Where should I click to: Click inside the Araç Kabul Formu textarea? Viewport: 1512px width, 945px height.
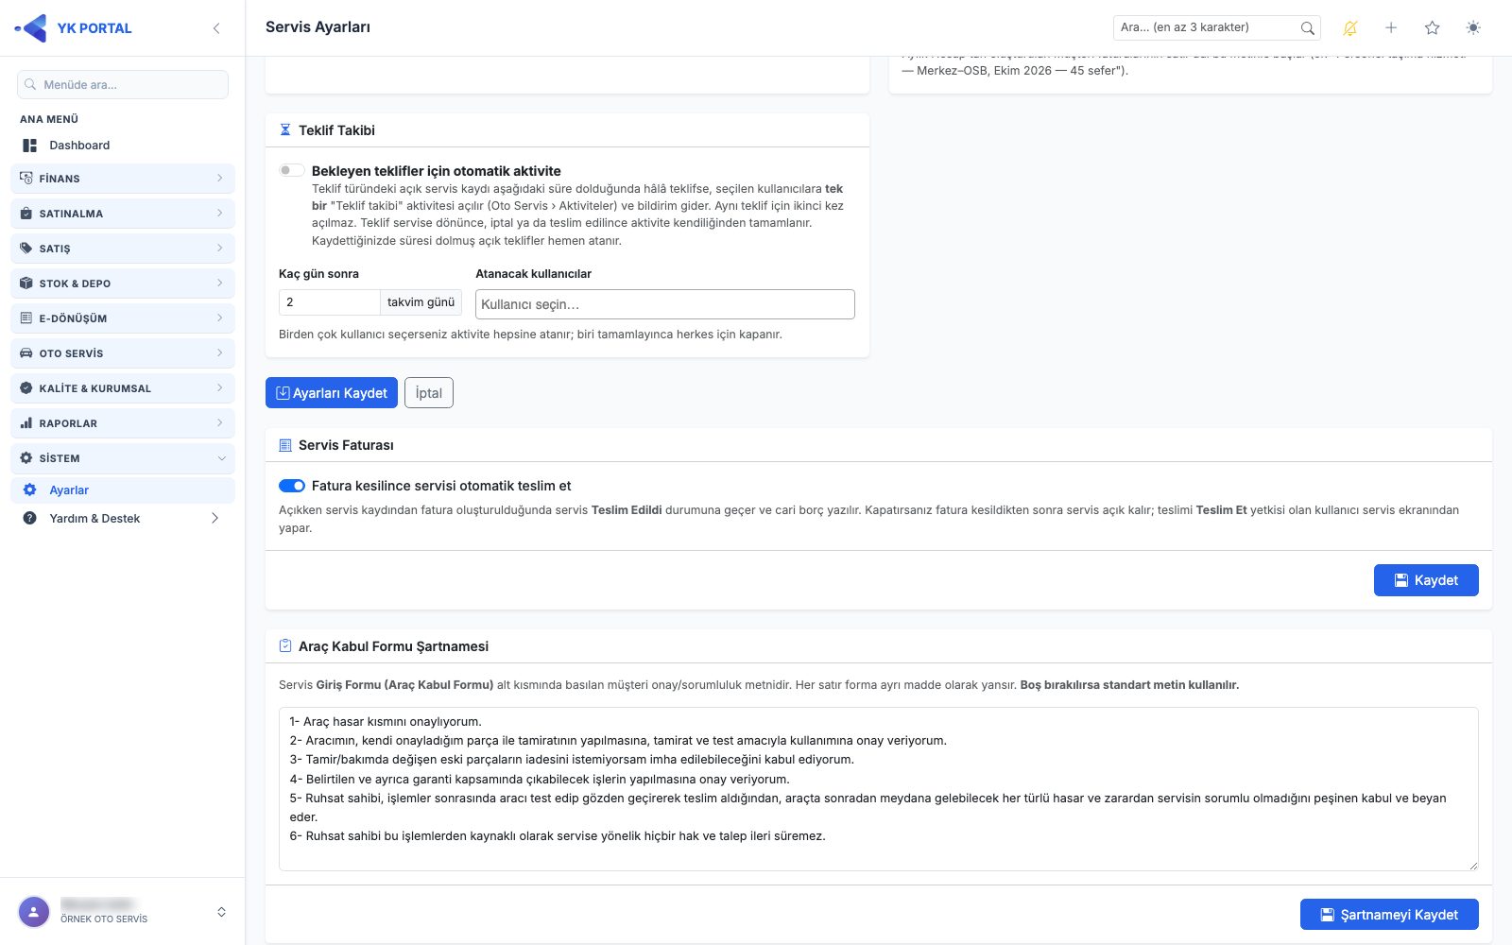pyautogui.click(x=879, y=789)
